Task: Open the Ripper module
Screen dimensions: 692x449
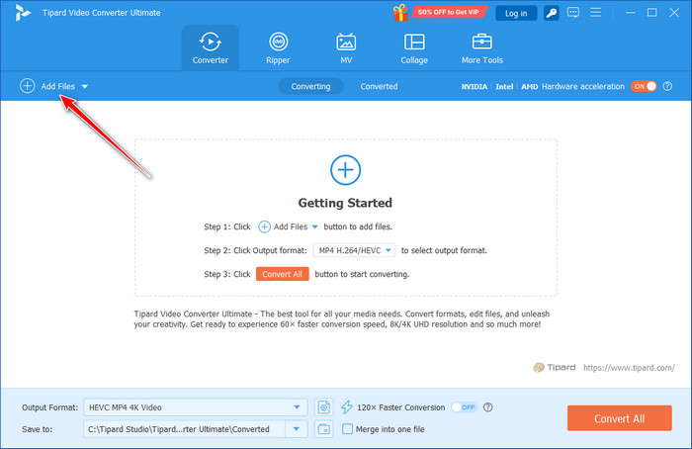Action: (x=278, y=47)
